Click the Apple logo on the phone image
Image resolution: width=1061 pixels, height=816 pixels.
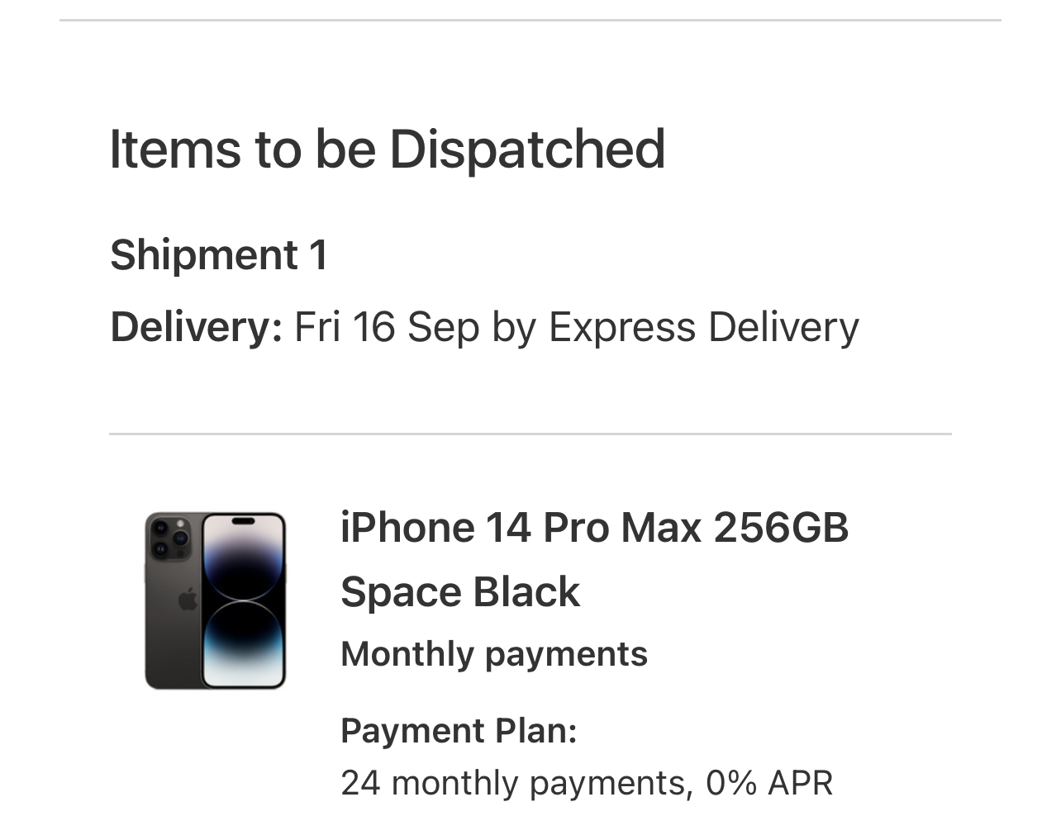[188, 599]
